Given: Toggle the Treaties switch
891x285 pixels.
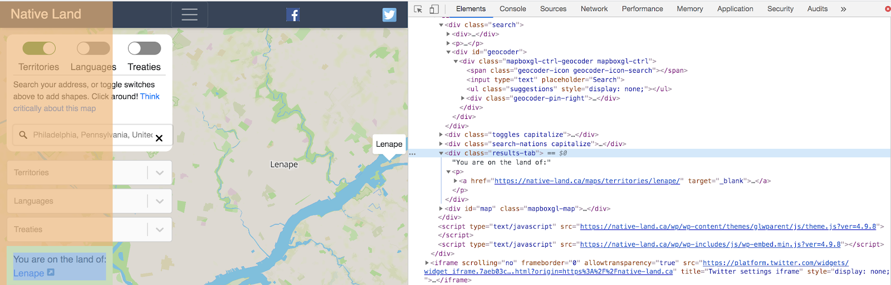Looking at the screenshot, I should click(144, 48).
